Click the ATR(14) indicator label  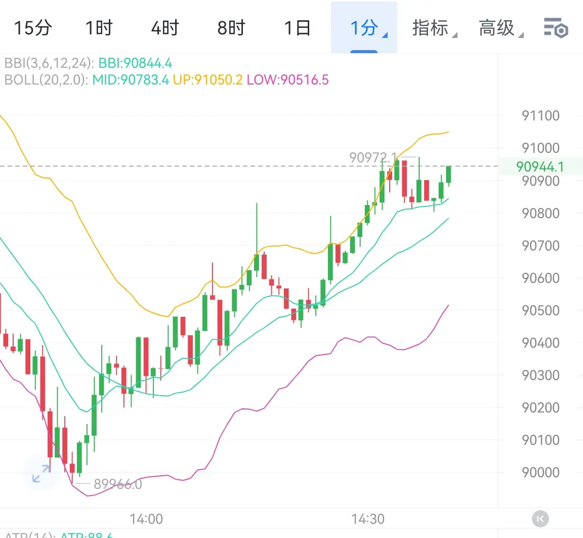(30, 534)
